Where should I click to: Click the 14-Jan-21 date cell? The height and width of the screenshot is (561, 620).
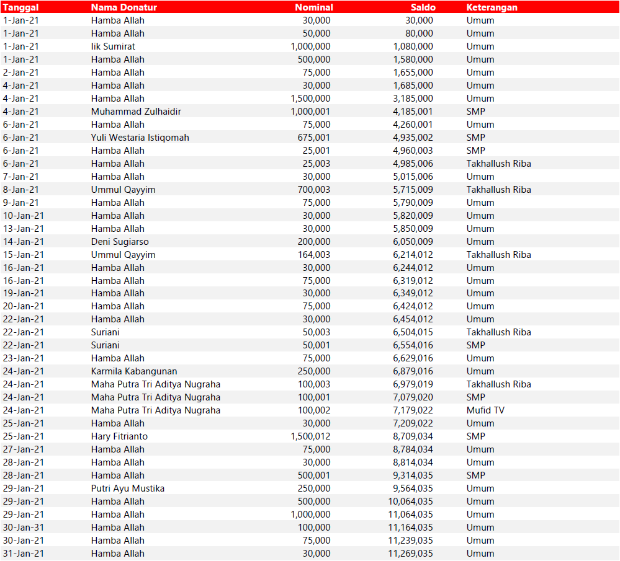(x=24, y=242)
